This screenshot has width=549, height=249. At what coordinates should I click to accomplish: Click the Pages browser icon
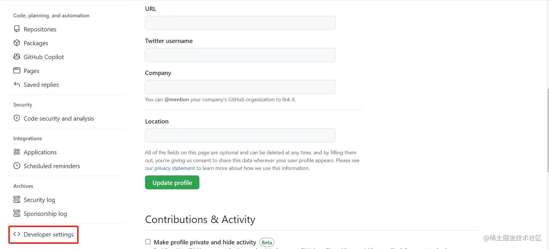(17, 70)
